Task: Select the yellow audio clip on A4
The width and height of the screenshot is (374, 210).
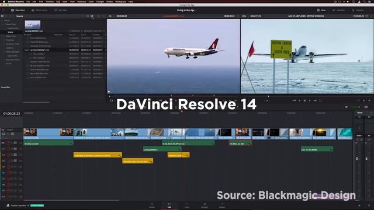Action: (x=138, y=161)
